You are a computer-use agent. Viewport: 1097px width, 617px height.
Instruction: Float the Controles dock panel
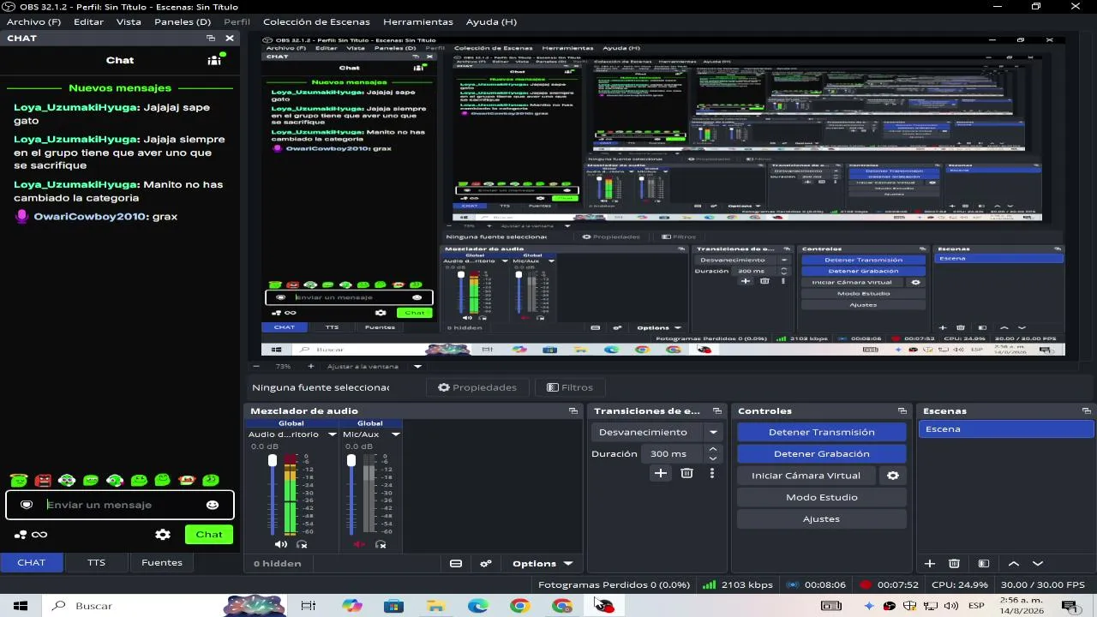point(903,411)
